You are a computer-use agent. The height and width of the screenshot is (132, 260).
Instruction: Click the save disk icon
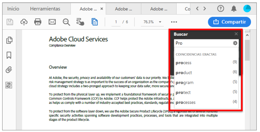pos(10,22)
